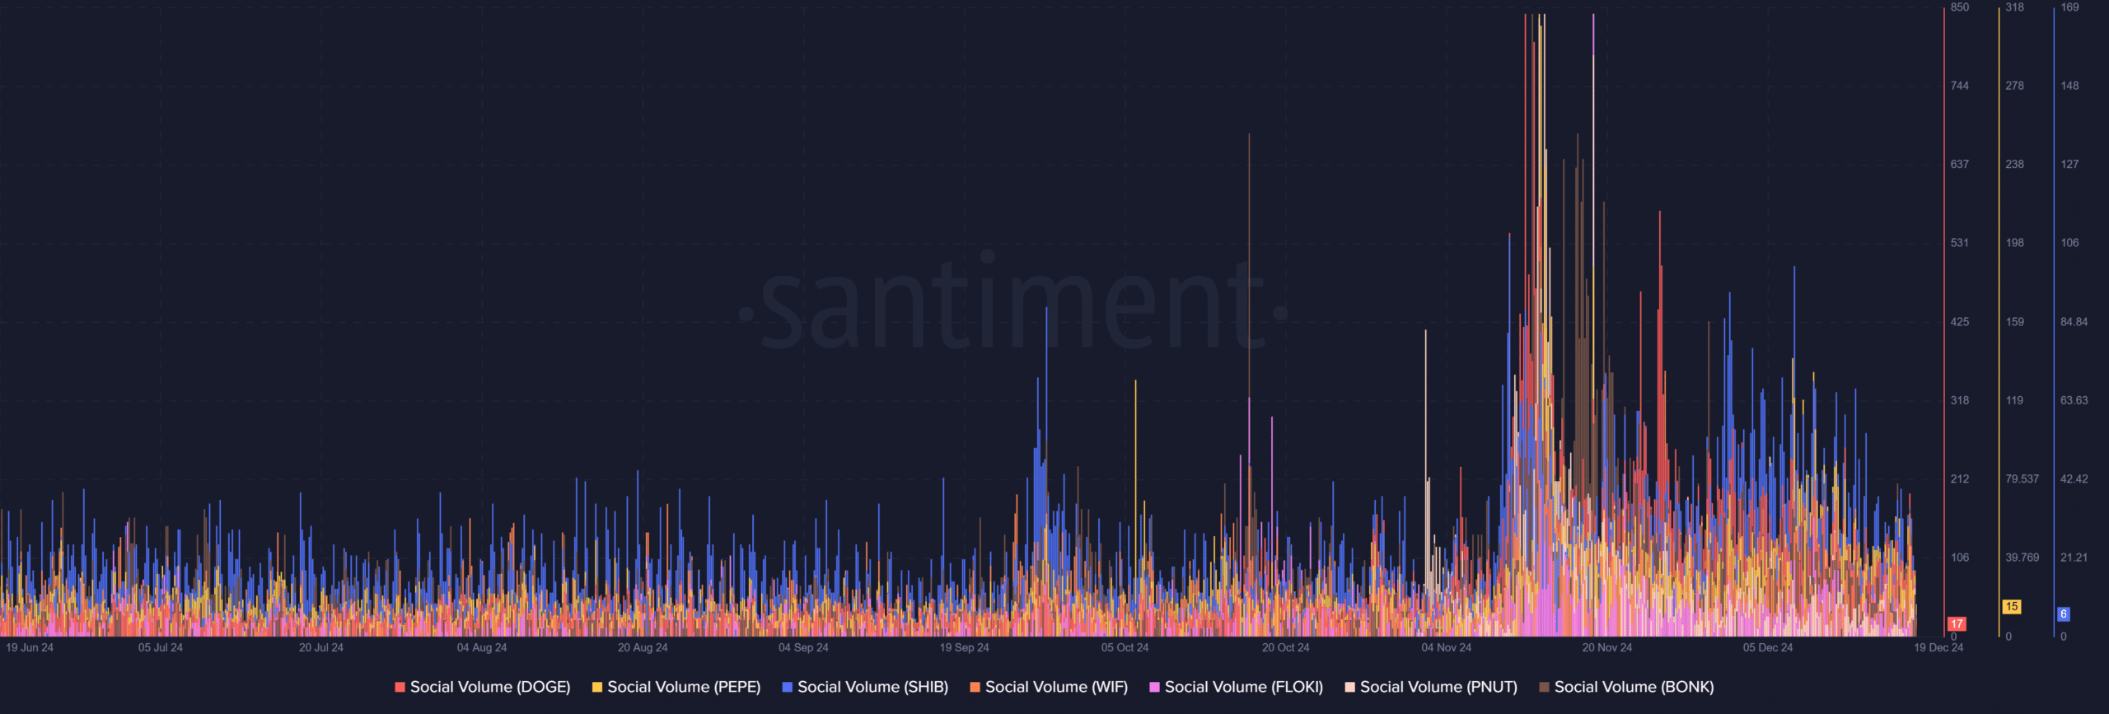Click the Social Volume (BONK) legend label

(1634, 687)
